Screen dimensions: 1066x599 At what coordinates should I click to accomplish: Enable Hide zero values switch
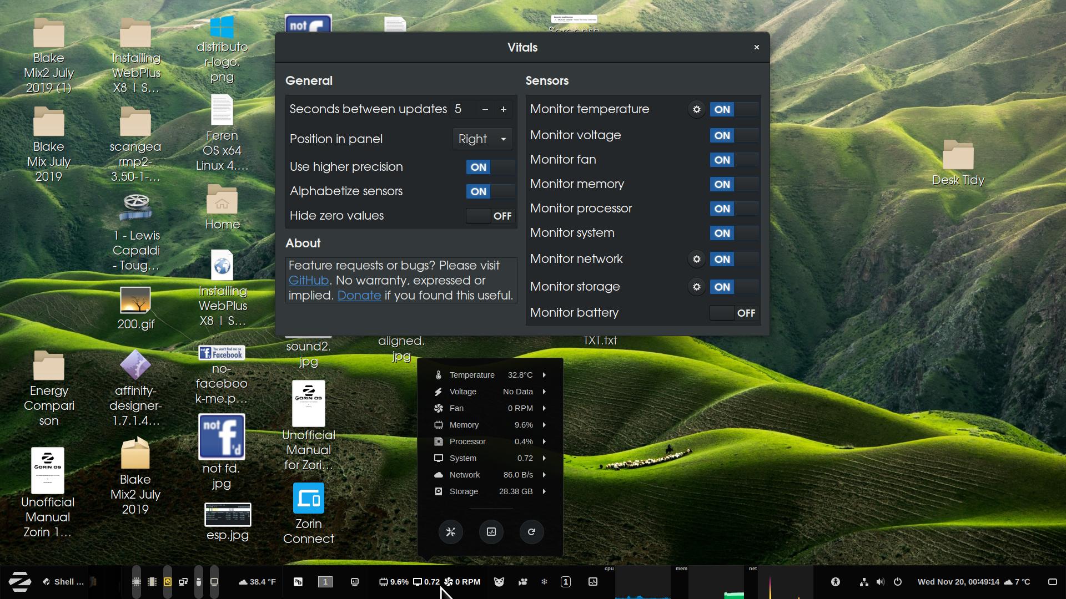490,216
